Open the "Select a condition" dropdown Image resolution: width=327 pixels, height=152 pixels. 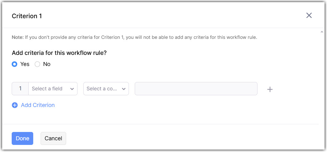103,89
